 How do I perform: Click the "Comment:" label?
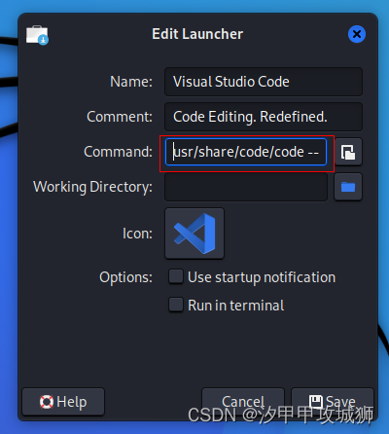[120, 117]
